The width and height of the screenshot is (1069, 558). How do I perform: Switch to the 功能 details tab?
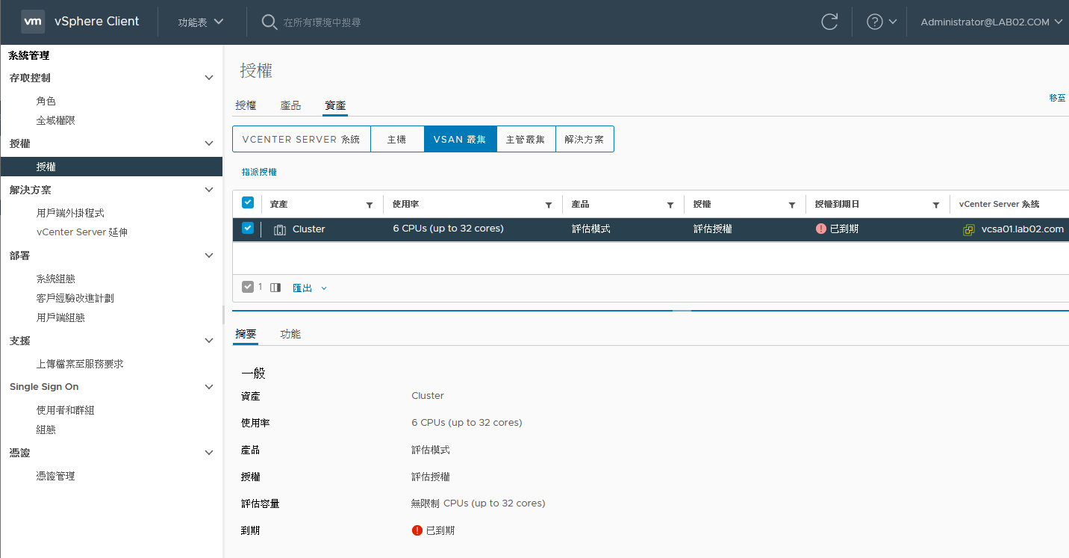click(x=290, y=334)
